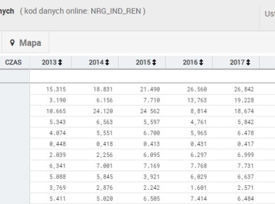Click cell value 6.999

pos(246,155)
